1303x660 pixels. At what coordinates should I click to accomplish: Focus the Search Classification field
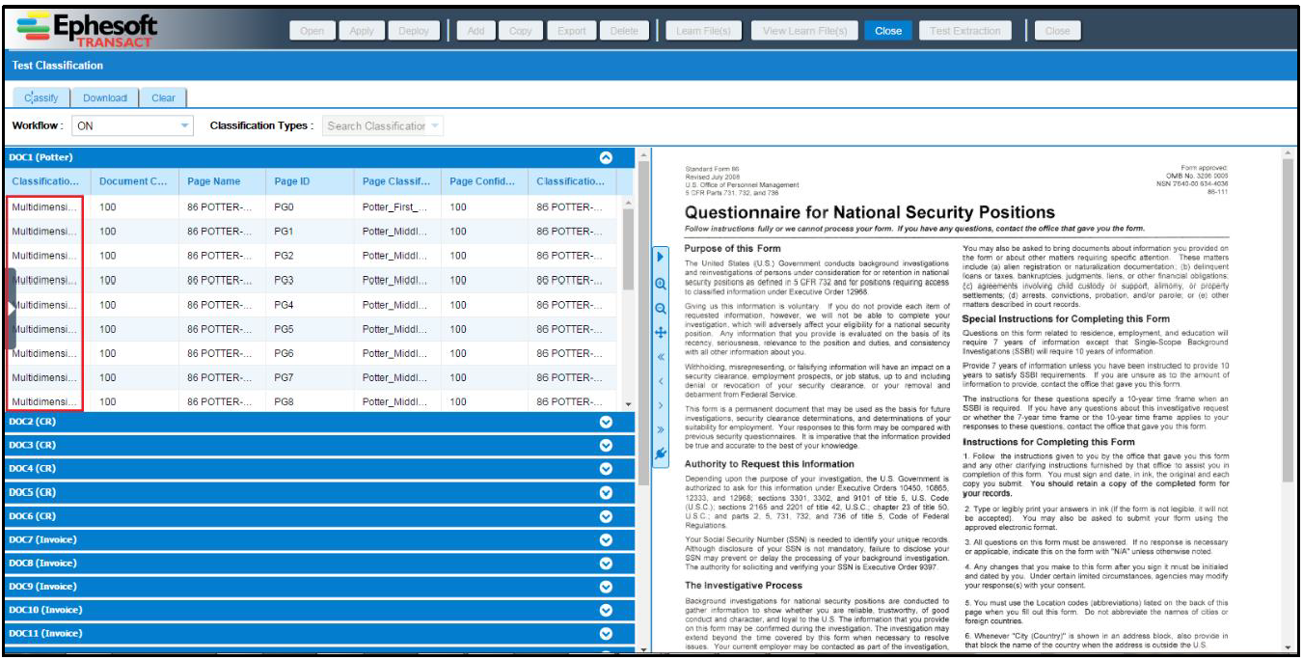coord(375,125)
